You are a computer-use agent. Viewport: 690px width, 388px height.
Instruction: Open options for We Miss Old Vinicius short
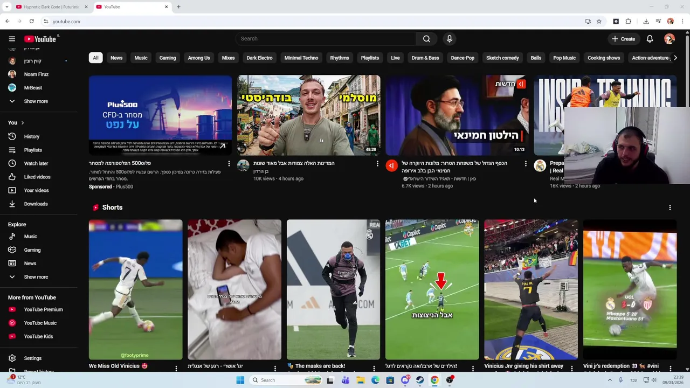click(x=176, y=369)
